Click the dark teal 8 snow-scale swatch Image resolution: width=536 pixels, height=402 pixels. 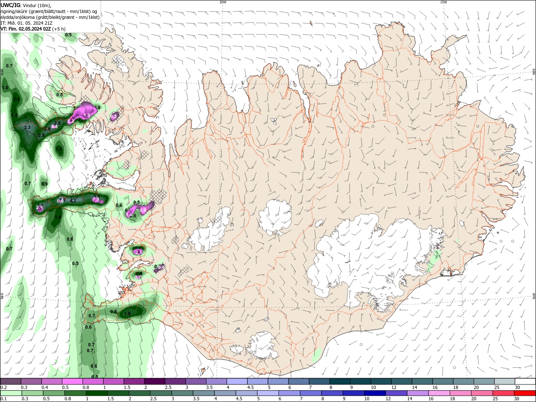340,381
